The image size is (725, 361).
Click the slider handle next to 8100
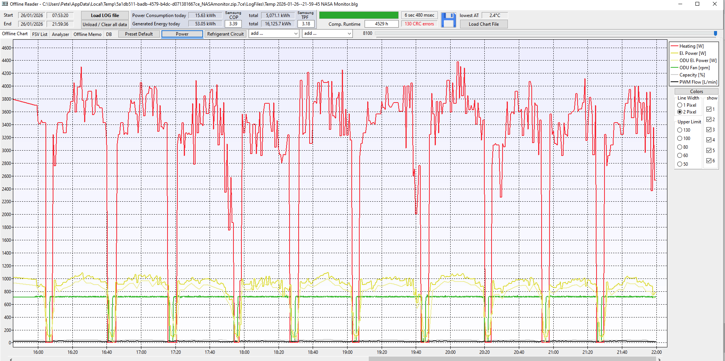[716, 33]
